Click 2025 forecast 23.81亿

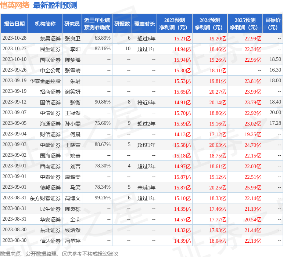(253, 81)
